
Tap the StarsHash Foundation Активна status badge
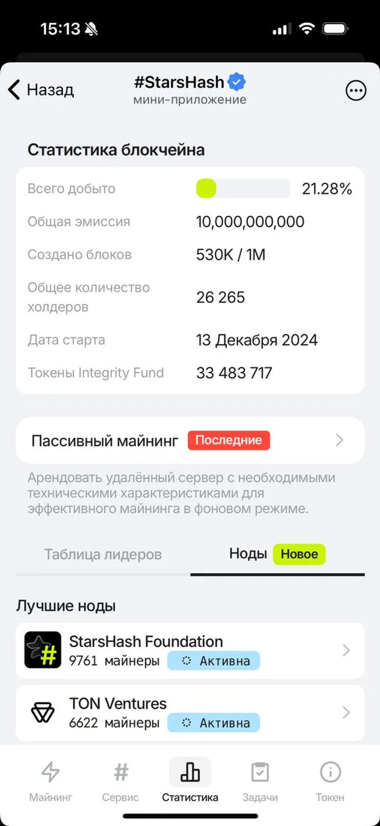214,660
